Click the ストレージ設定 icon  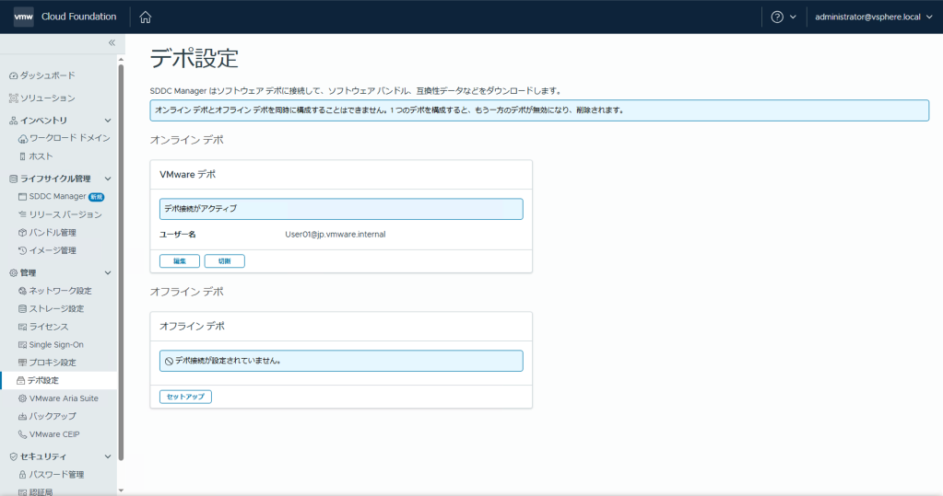point(22,308)
